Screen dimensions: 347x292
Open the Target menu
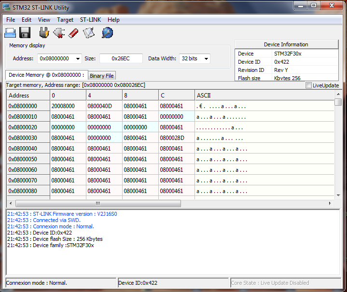pyautogui.click(x=65, y=20)
